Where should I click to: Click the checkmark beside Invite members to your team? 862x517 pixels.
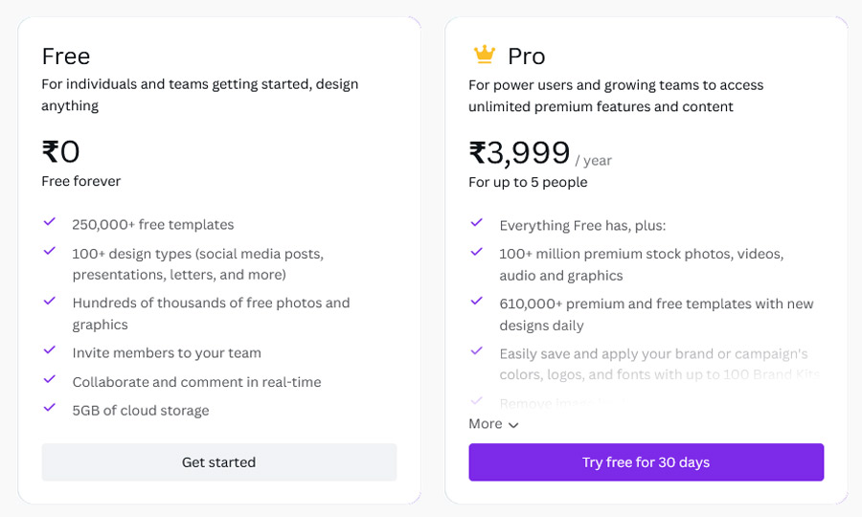pyautogui.click(x=50, y=350)
